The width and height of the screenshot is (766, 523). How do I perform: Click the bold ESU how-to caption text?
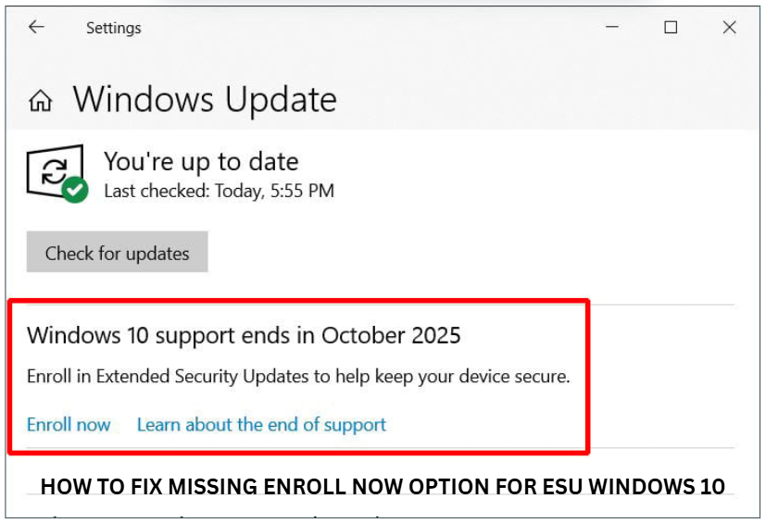[x=383, y=486]
